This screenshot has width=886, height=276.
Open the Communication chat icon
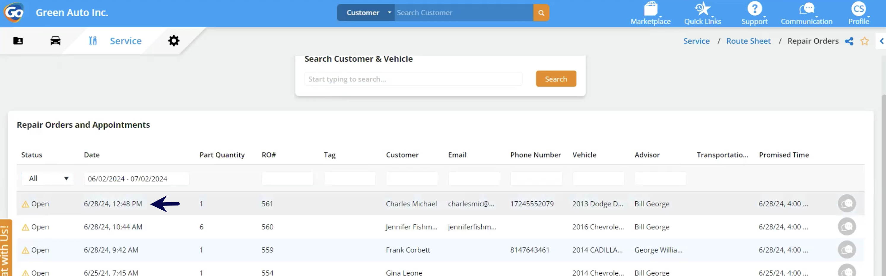click(x=806, y=9)
